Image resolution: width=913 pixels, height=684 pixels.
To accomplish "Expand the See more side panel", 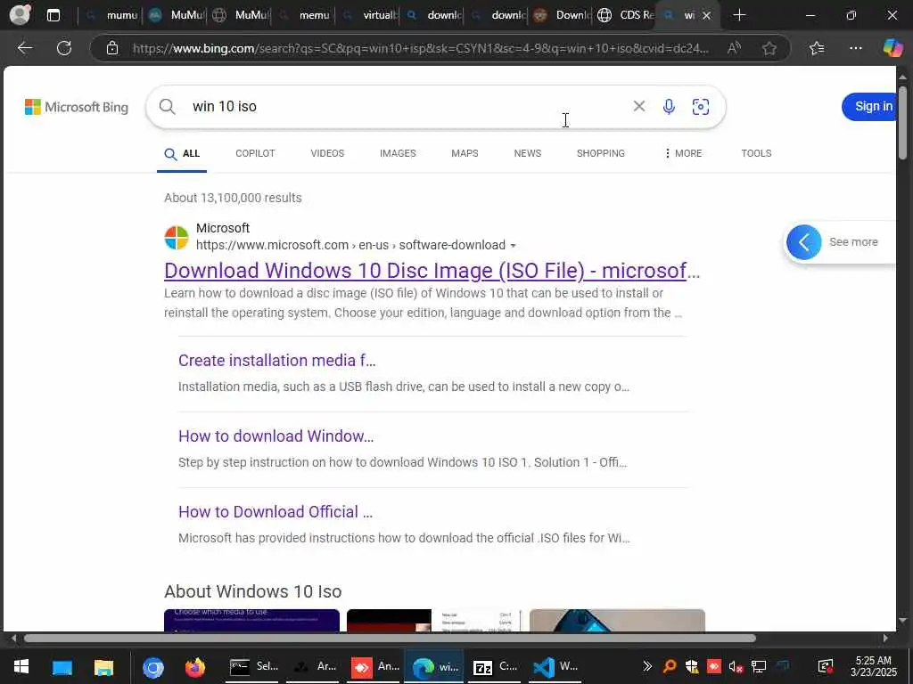I will pos(838,242).
